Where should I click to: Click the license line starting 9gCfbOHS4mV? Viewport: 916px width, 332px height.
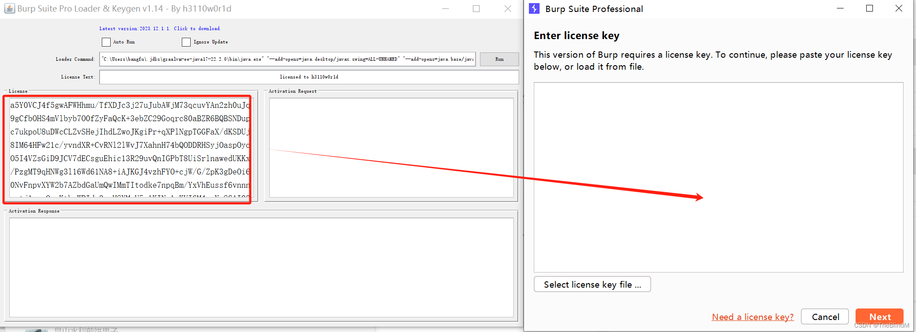[x=130, y=119]
